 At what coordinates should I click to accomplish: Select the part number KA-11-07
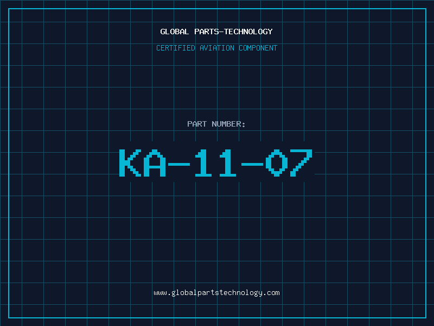point(216,163)
